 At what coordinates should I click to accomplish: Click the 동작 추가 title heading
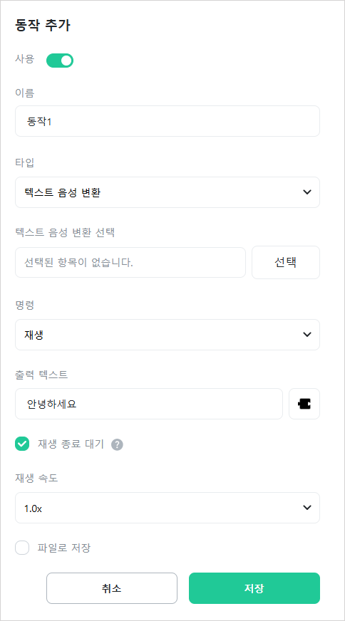coord(43,26)
